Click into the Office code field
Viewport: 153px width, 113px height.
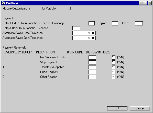(x=139, y=23)
